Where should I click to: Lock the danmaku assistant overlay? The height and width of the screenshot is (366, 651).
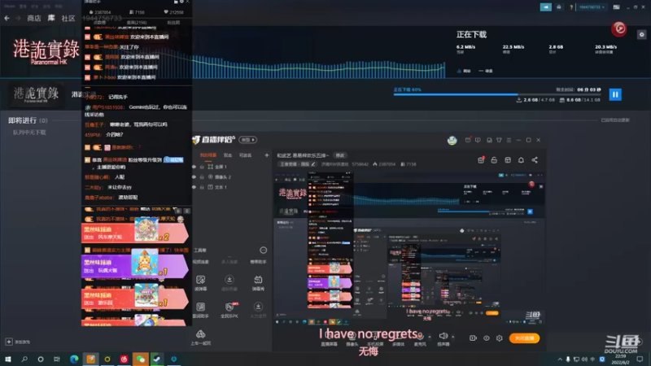tap(176, 2)
